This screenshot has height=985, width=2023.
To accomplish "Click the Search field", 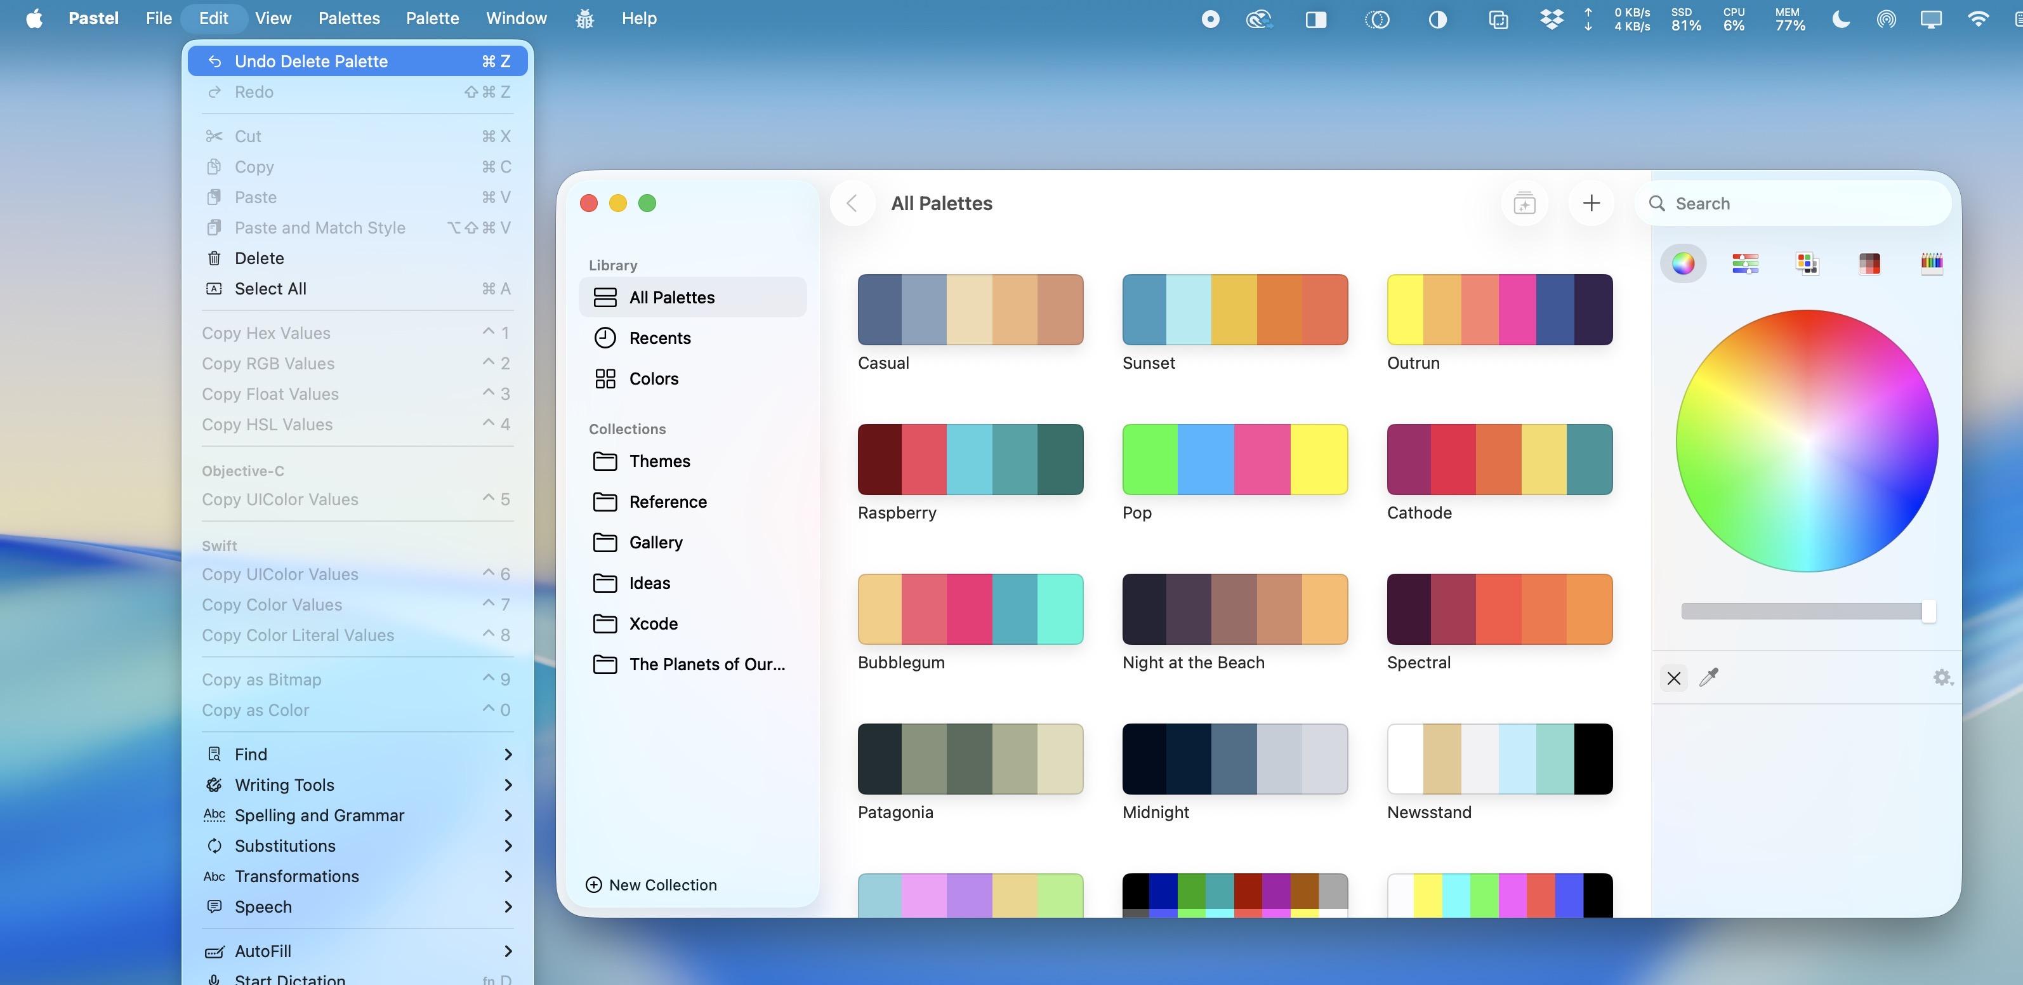I will point(1794,204).
